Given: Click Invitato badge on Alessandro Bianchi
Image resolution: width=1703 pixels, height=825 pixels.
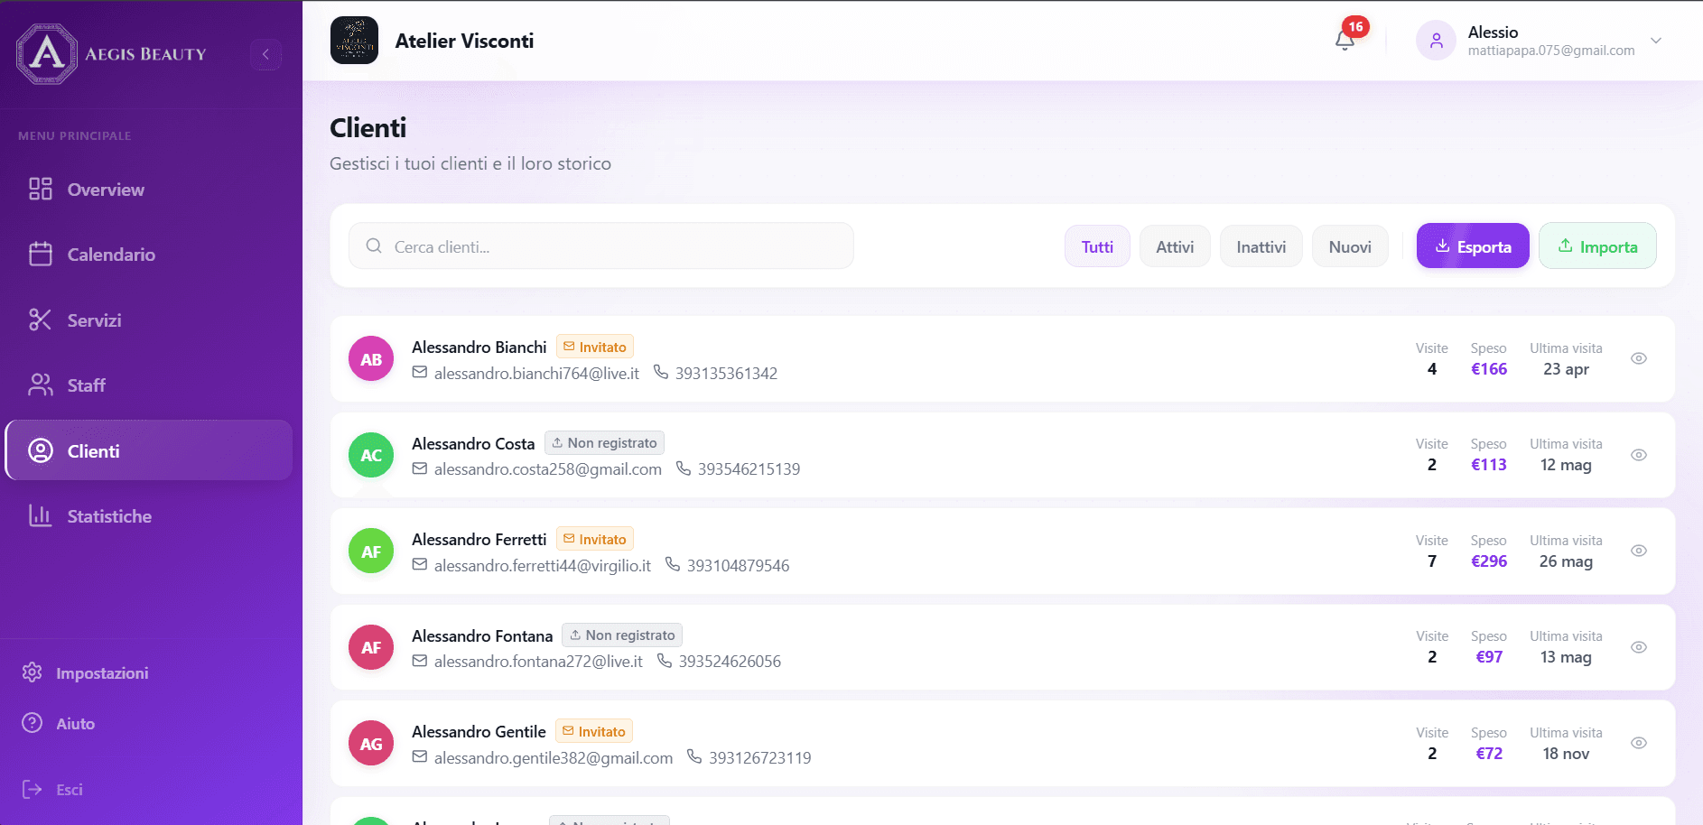Looking at the screenshot, I should click(x=595, y=347).
